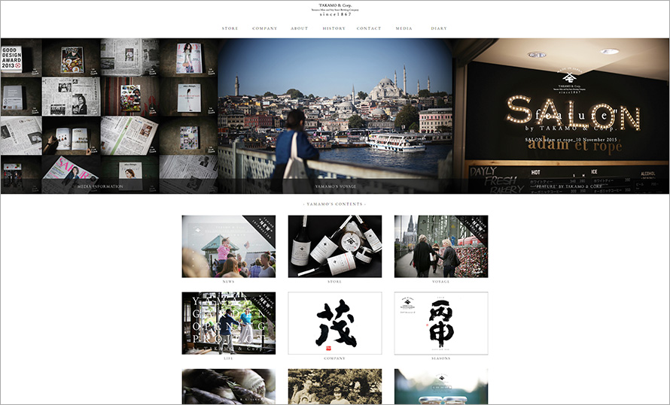Click the LIFE caption text
670x405 pixels.
coord(229,358)
